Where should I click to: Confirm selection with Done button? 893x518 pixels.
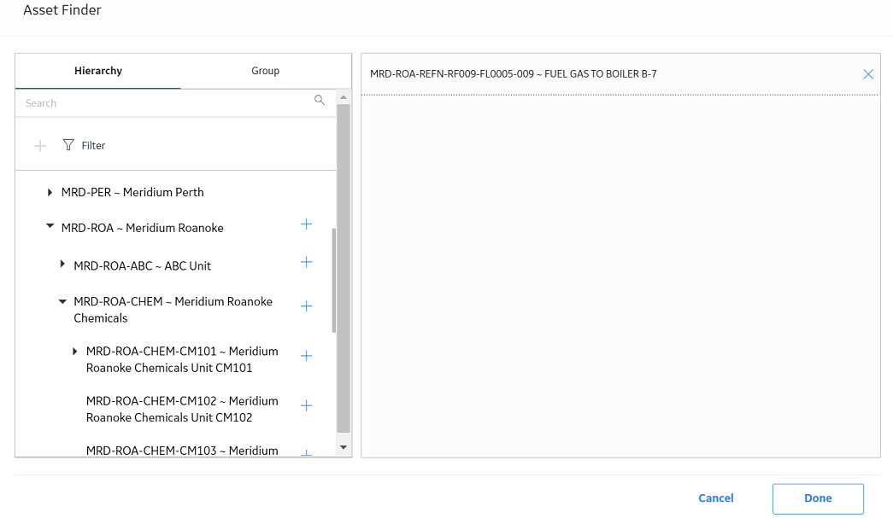pos(818,498)
